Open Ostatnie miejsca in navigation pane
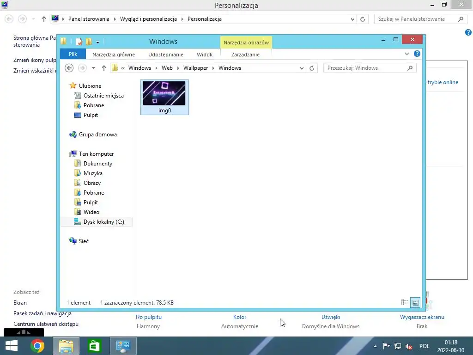Screen dimensions: 473x355 [x=103, y=95]
